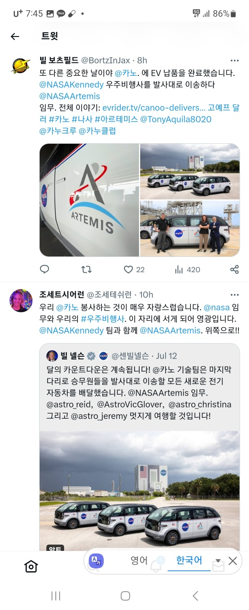Image resolution: width=249 pixels, height=610 pixels.
Task: Go to the Home tab icon
Action: pyautogui.click(x=31, y=567)
